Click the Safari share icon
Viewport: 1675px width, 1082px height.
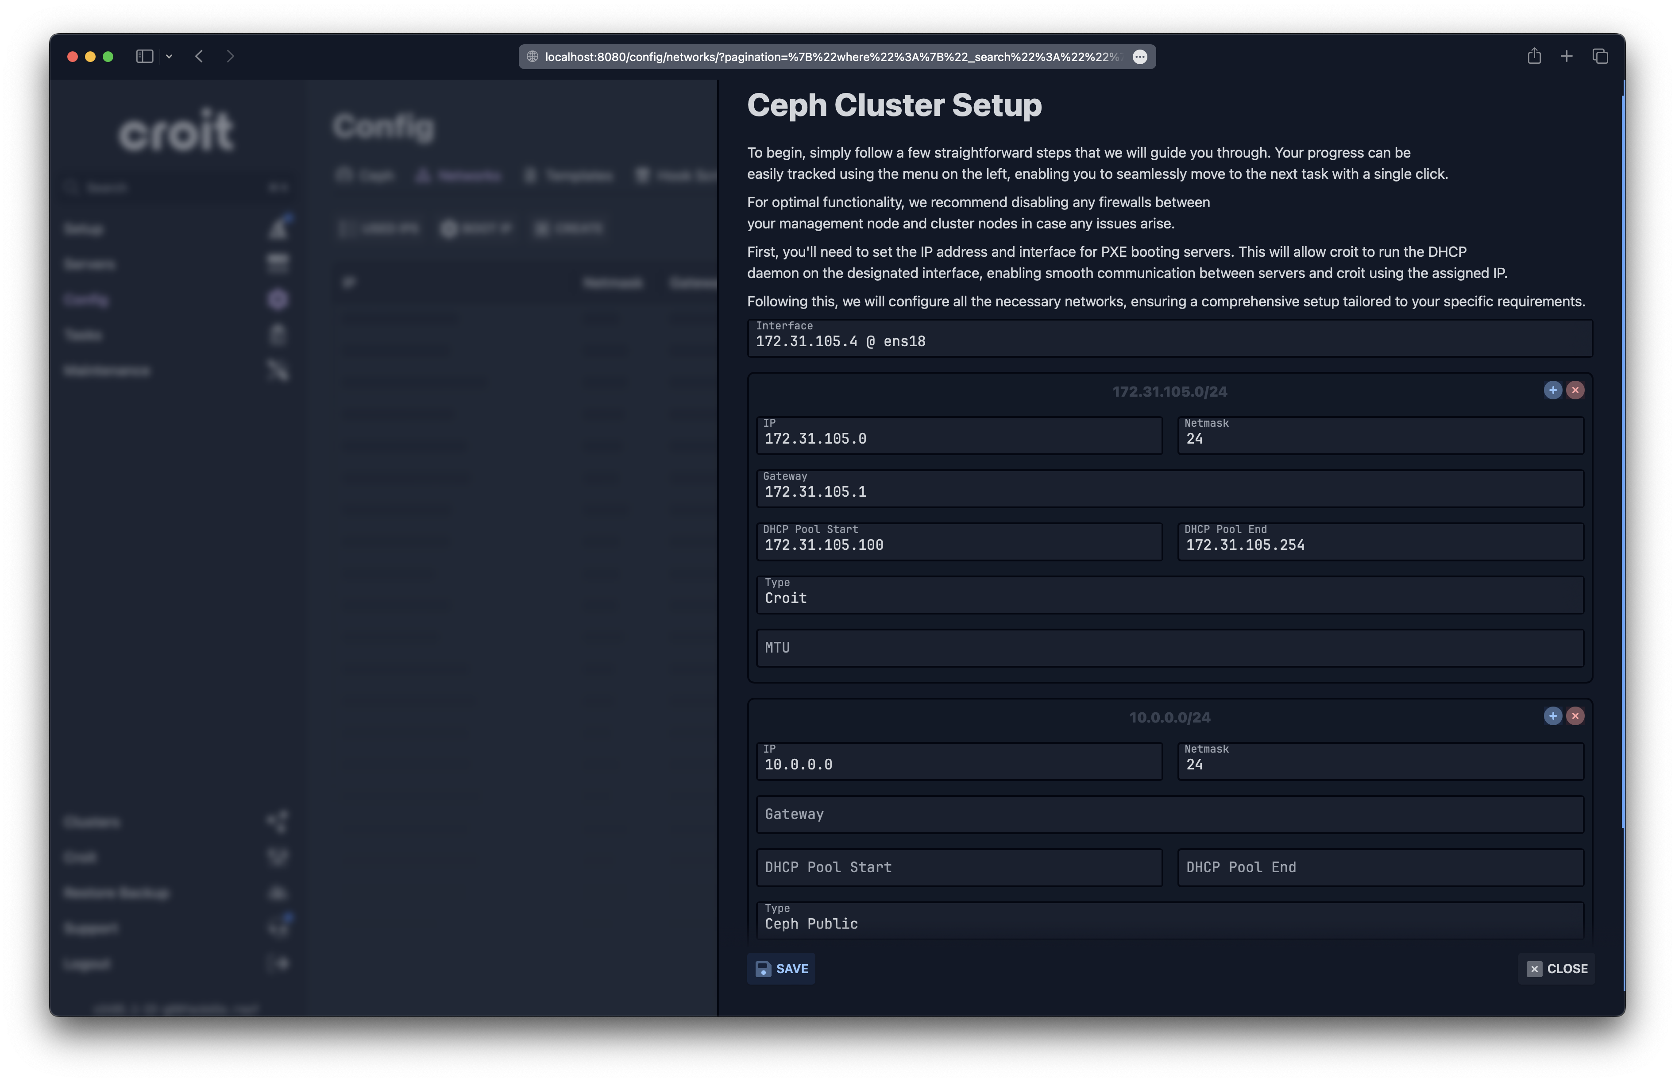click(1534, 56)
